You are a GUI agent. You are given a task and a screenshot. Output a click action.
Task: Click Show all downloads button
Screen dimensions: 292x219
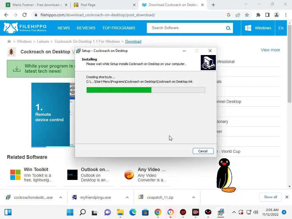click(x=270, y=197)
